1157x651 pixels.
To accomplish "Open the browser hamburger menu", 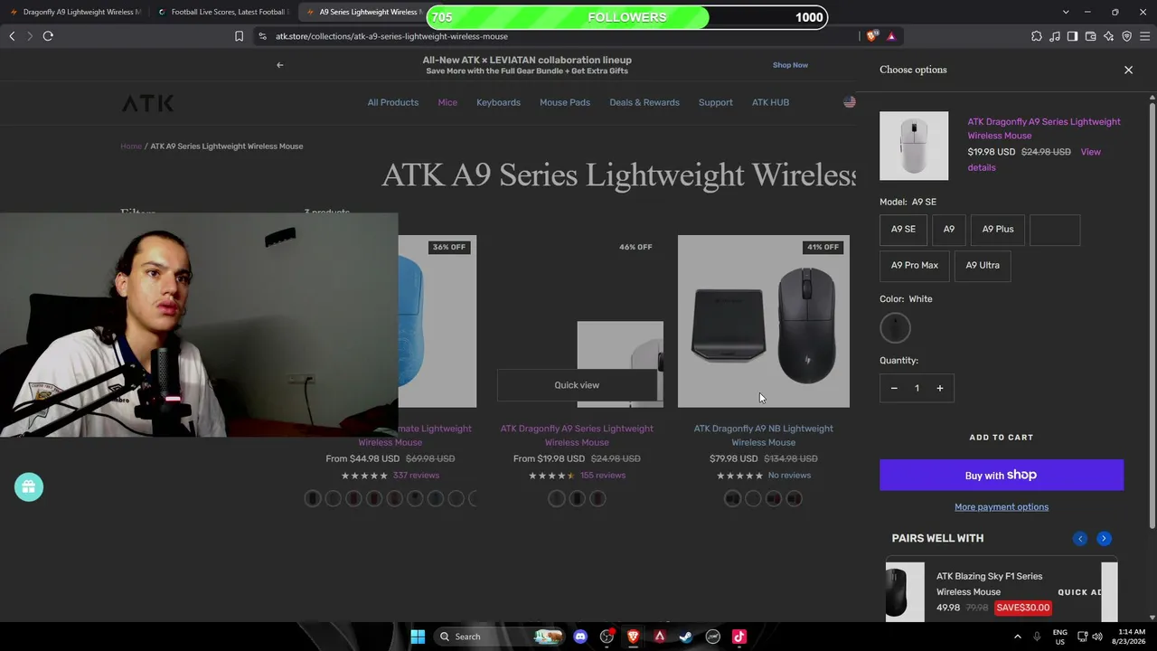I will [1145, 36].
